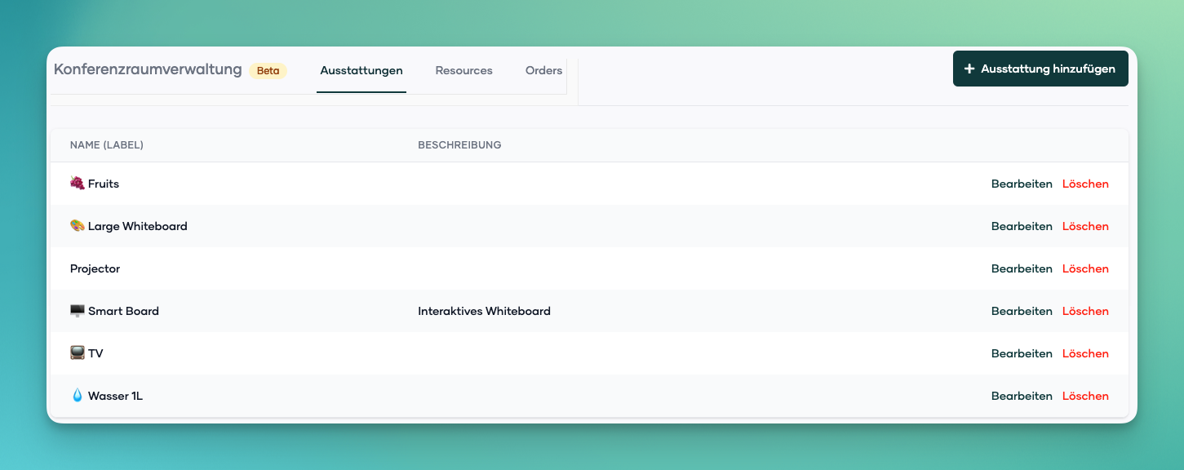Edit the Smart Board row
Screen dimensions: 1184x470
pos(1021,311)
